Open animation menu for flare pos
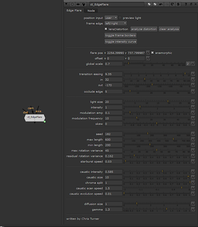 pos(148,53)
